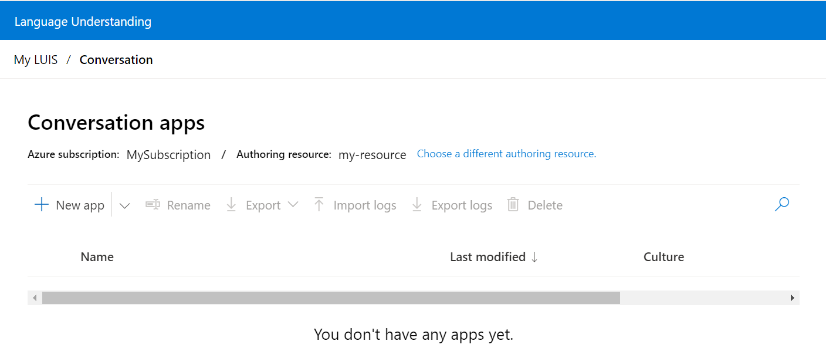Screen dimensions: 826x358
Task: Sort by the Culture column header
Action: click(663, 257)
